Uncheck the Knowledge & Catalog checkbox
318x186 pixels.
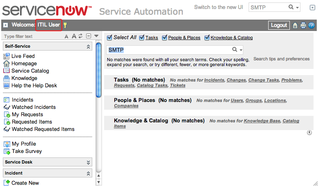pos(207,38)
